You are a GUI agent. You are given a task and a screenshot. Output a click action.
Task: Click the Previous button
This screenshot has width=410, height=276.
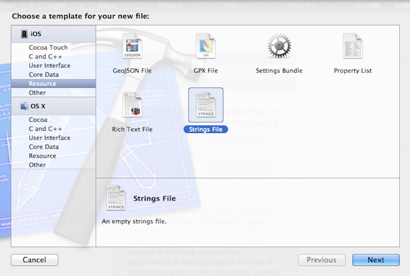(321, 260)
